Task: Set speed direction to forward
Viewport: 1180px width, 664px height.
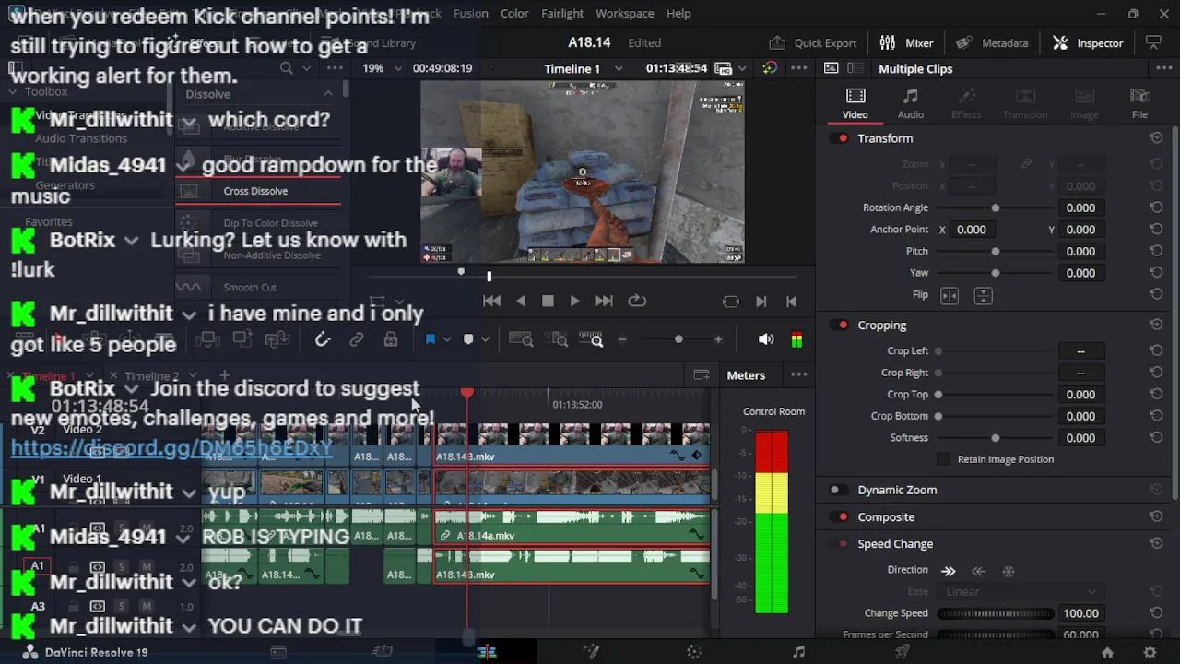Action: 948,571
